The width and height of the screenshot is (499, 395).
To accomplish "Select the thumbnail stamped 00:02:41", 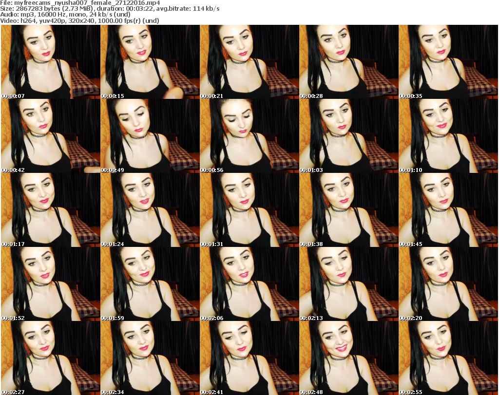I will point(249,358).
